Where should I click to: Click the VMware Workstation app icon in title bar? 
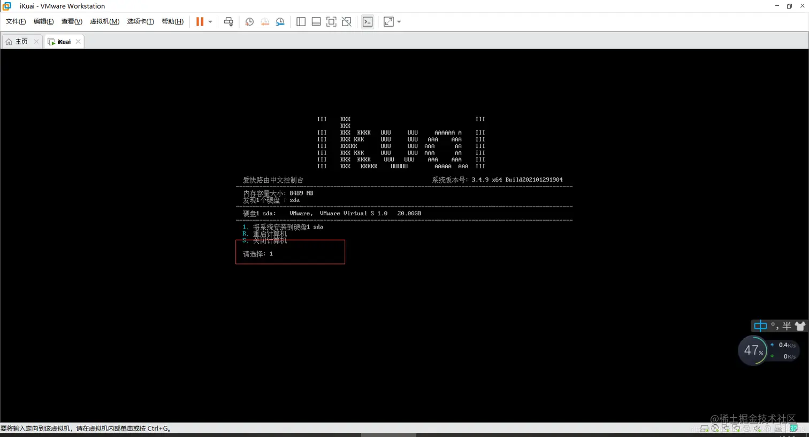coord(6,6)
